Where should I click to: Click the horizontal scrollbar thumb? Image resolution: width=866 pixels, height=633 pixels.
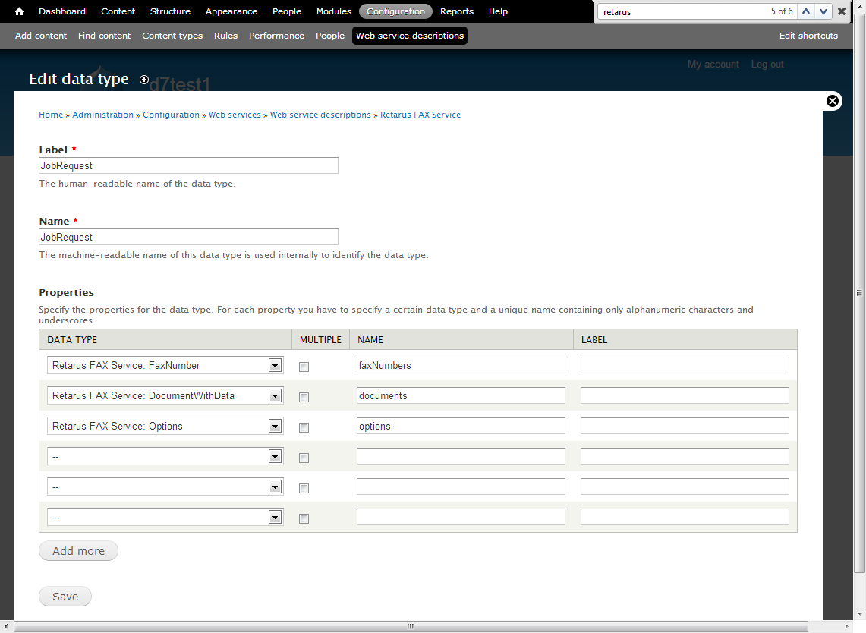pos(411,626)
